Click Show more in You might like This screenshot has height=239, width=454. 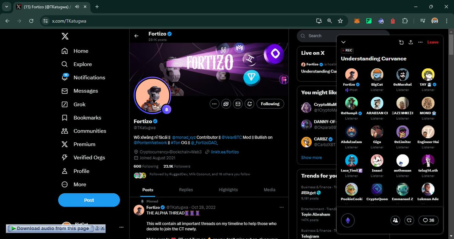point(311,157)
